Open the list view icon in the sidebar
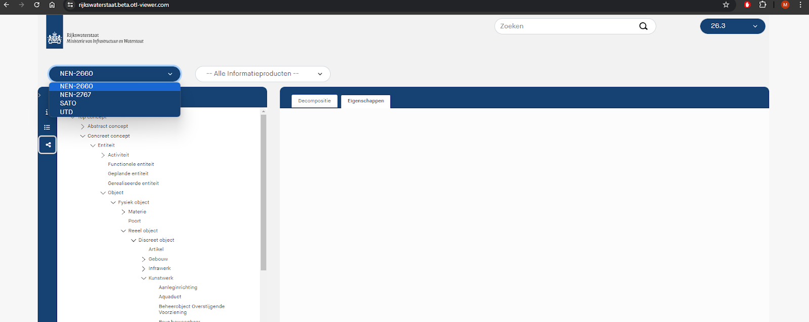The image size is (809, 322). point(47,127)
